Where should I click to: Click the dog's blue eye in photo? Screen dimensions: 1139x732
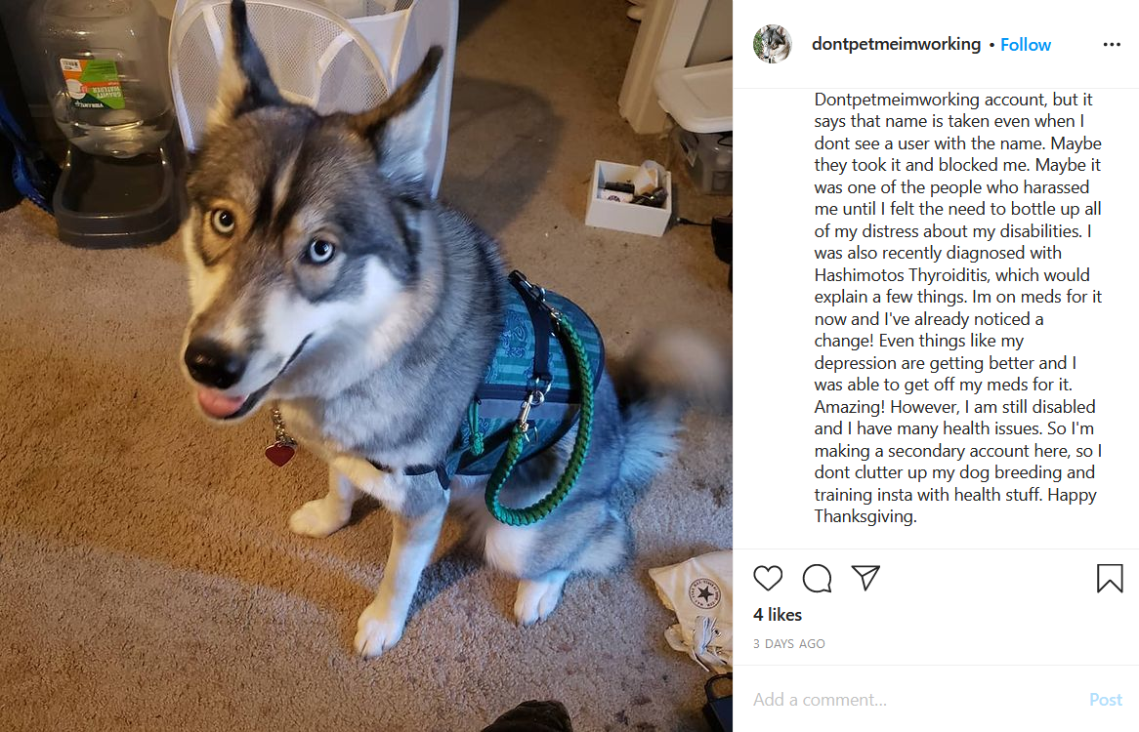[x=320, y=251]
